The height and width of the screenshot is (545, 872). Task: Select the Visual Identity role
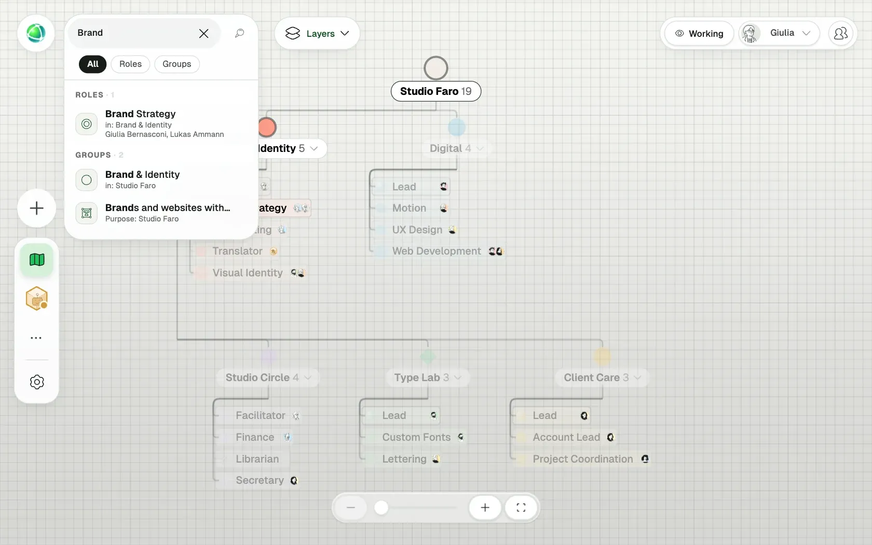pyautogui.click(x=251, y=273)
